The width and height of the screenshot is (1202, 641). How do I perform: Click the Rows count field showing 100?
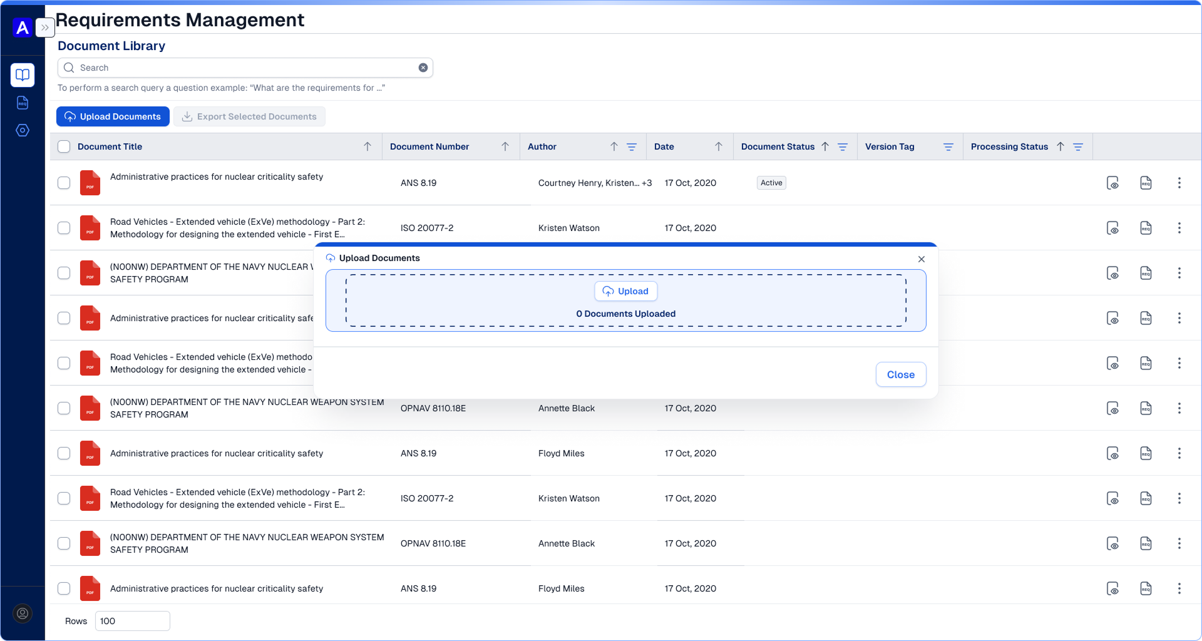pyautogui.click(x=132, y=621)
